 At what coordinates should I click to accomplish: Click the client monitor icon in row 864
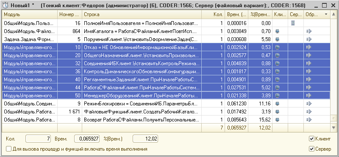(278, 31)
